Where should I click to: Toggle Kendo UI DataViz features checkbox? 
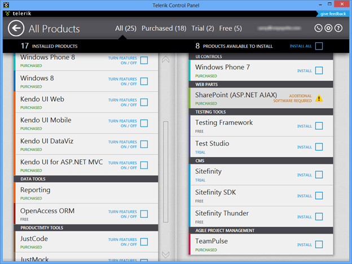(x=144, y=144)
